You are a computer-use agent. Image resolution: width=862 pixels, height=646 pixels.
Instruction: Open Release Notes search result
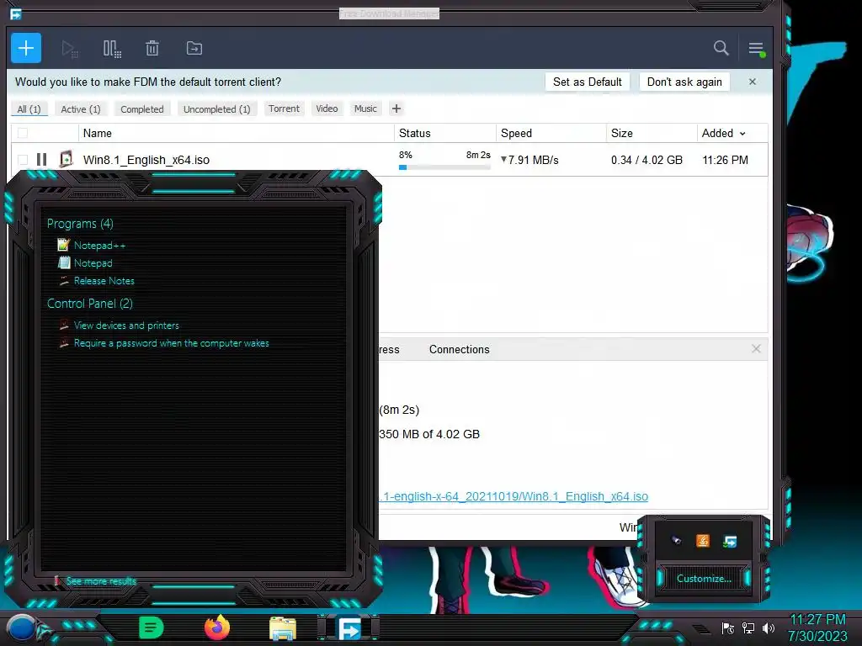pos(104,281)
